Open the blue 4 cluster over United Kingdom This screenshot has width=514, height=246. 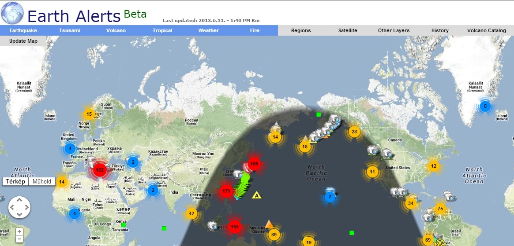[70, 149]
